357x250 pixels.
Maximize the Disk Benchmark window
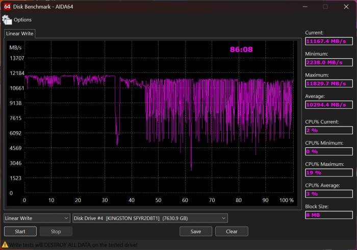[325, 7]
